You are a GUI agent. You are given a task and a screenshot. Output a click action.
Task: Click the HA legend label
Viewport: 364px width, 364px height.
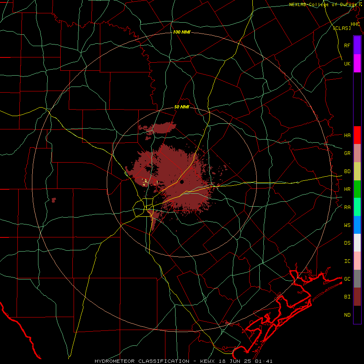pos(347,135)
